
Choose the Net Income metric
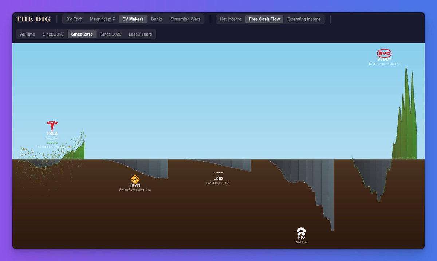[x=231, y=19]
